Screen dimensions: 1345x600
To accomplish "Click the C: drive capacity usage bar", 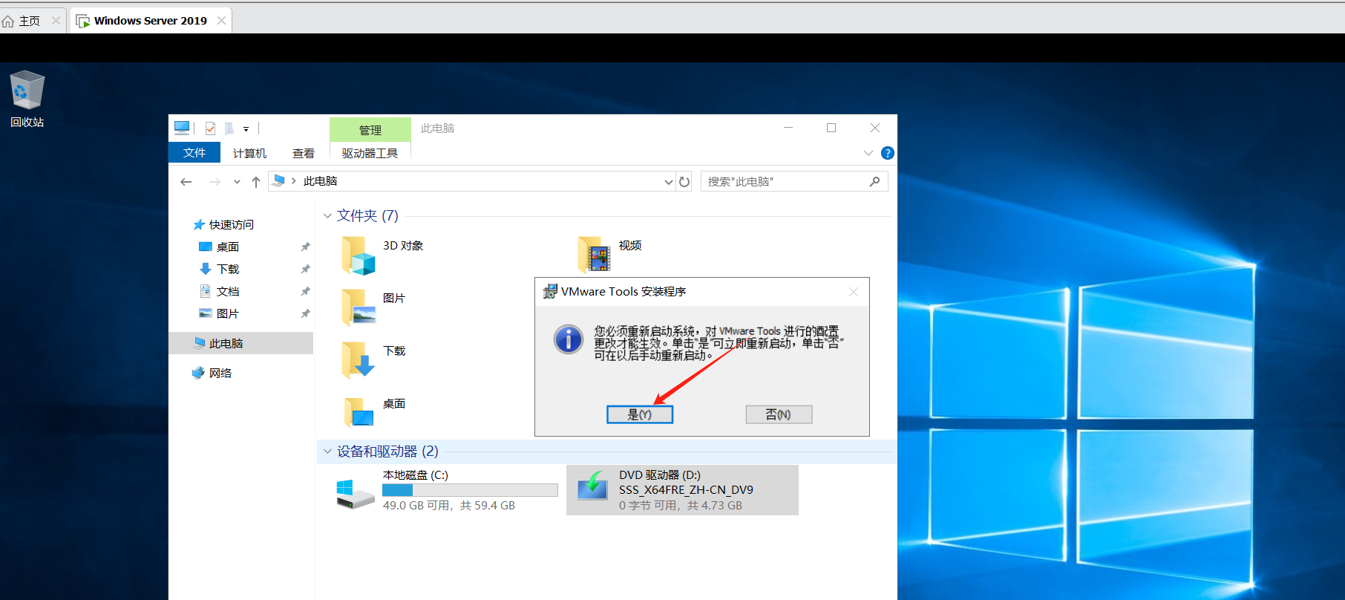I will pos(470,490).
